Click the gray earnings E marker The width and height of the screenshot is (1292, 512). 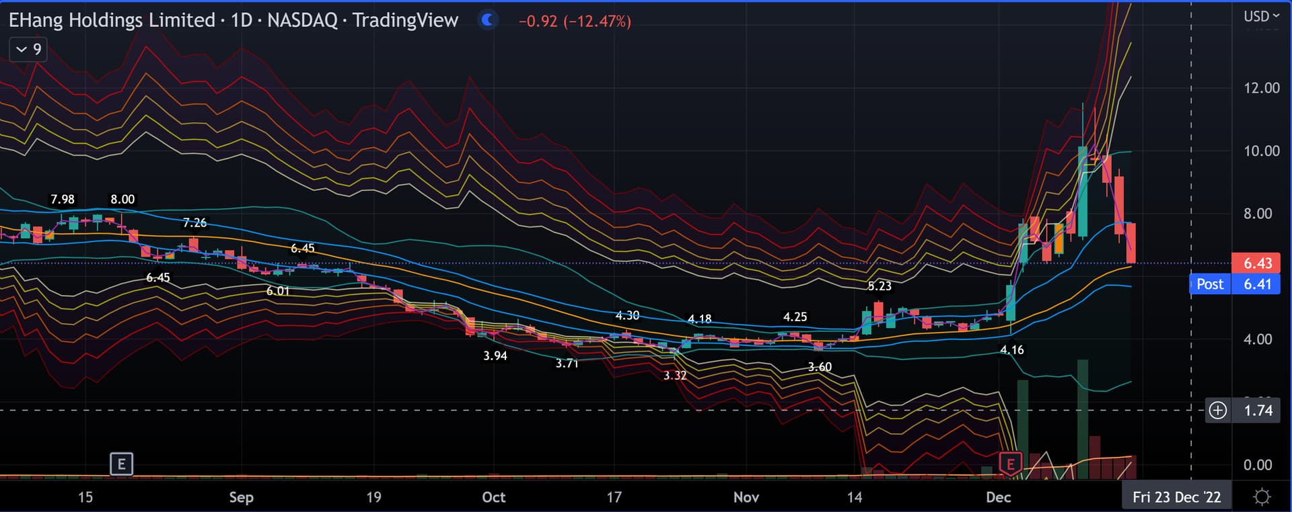point(121,464)
